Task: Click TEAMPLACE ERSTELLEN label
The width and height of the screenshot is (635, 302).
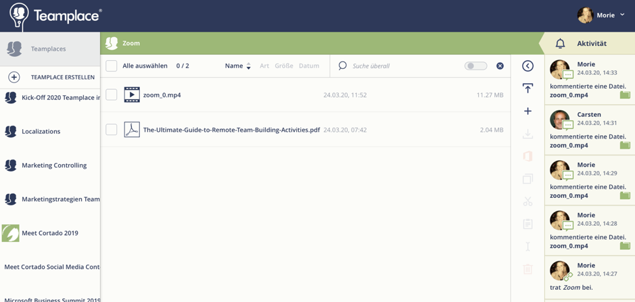Action: click(x=63, y=77)
